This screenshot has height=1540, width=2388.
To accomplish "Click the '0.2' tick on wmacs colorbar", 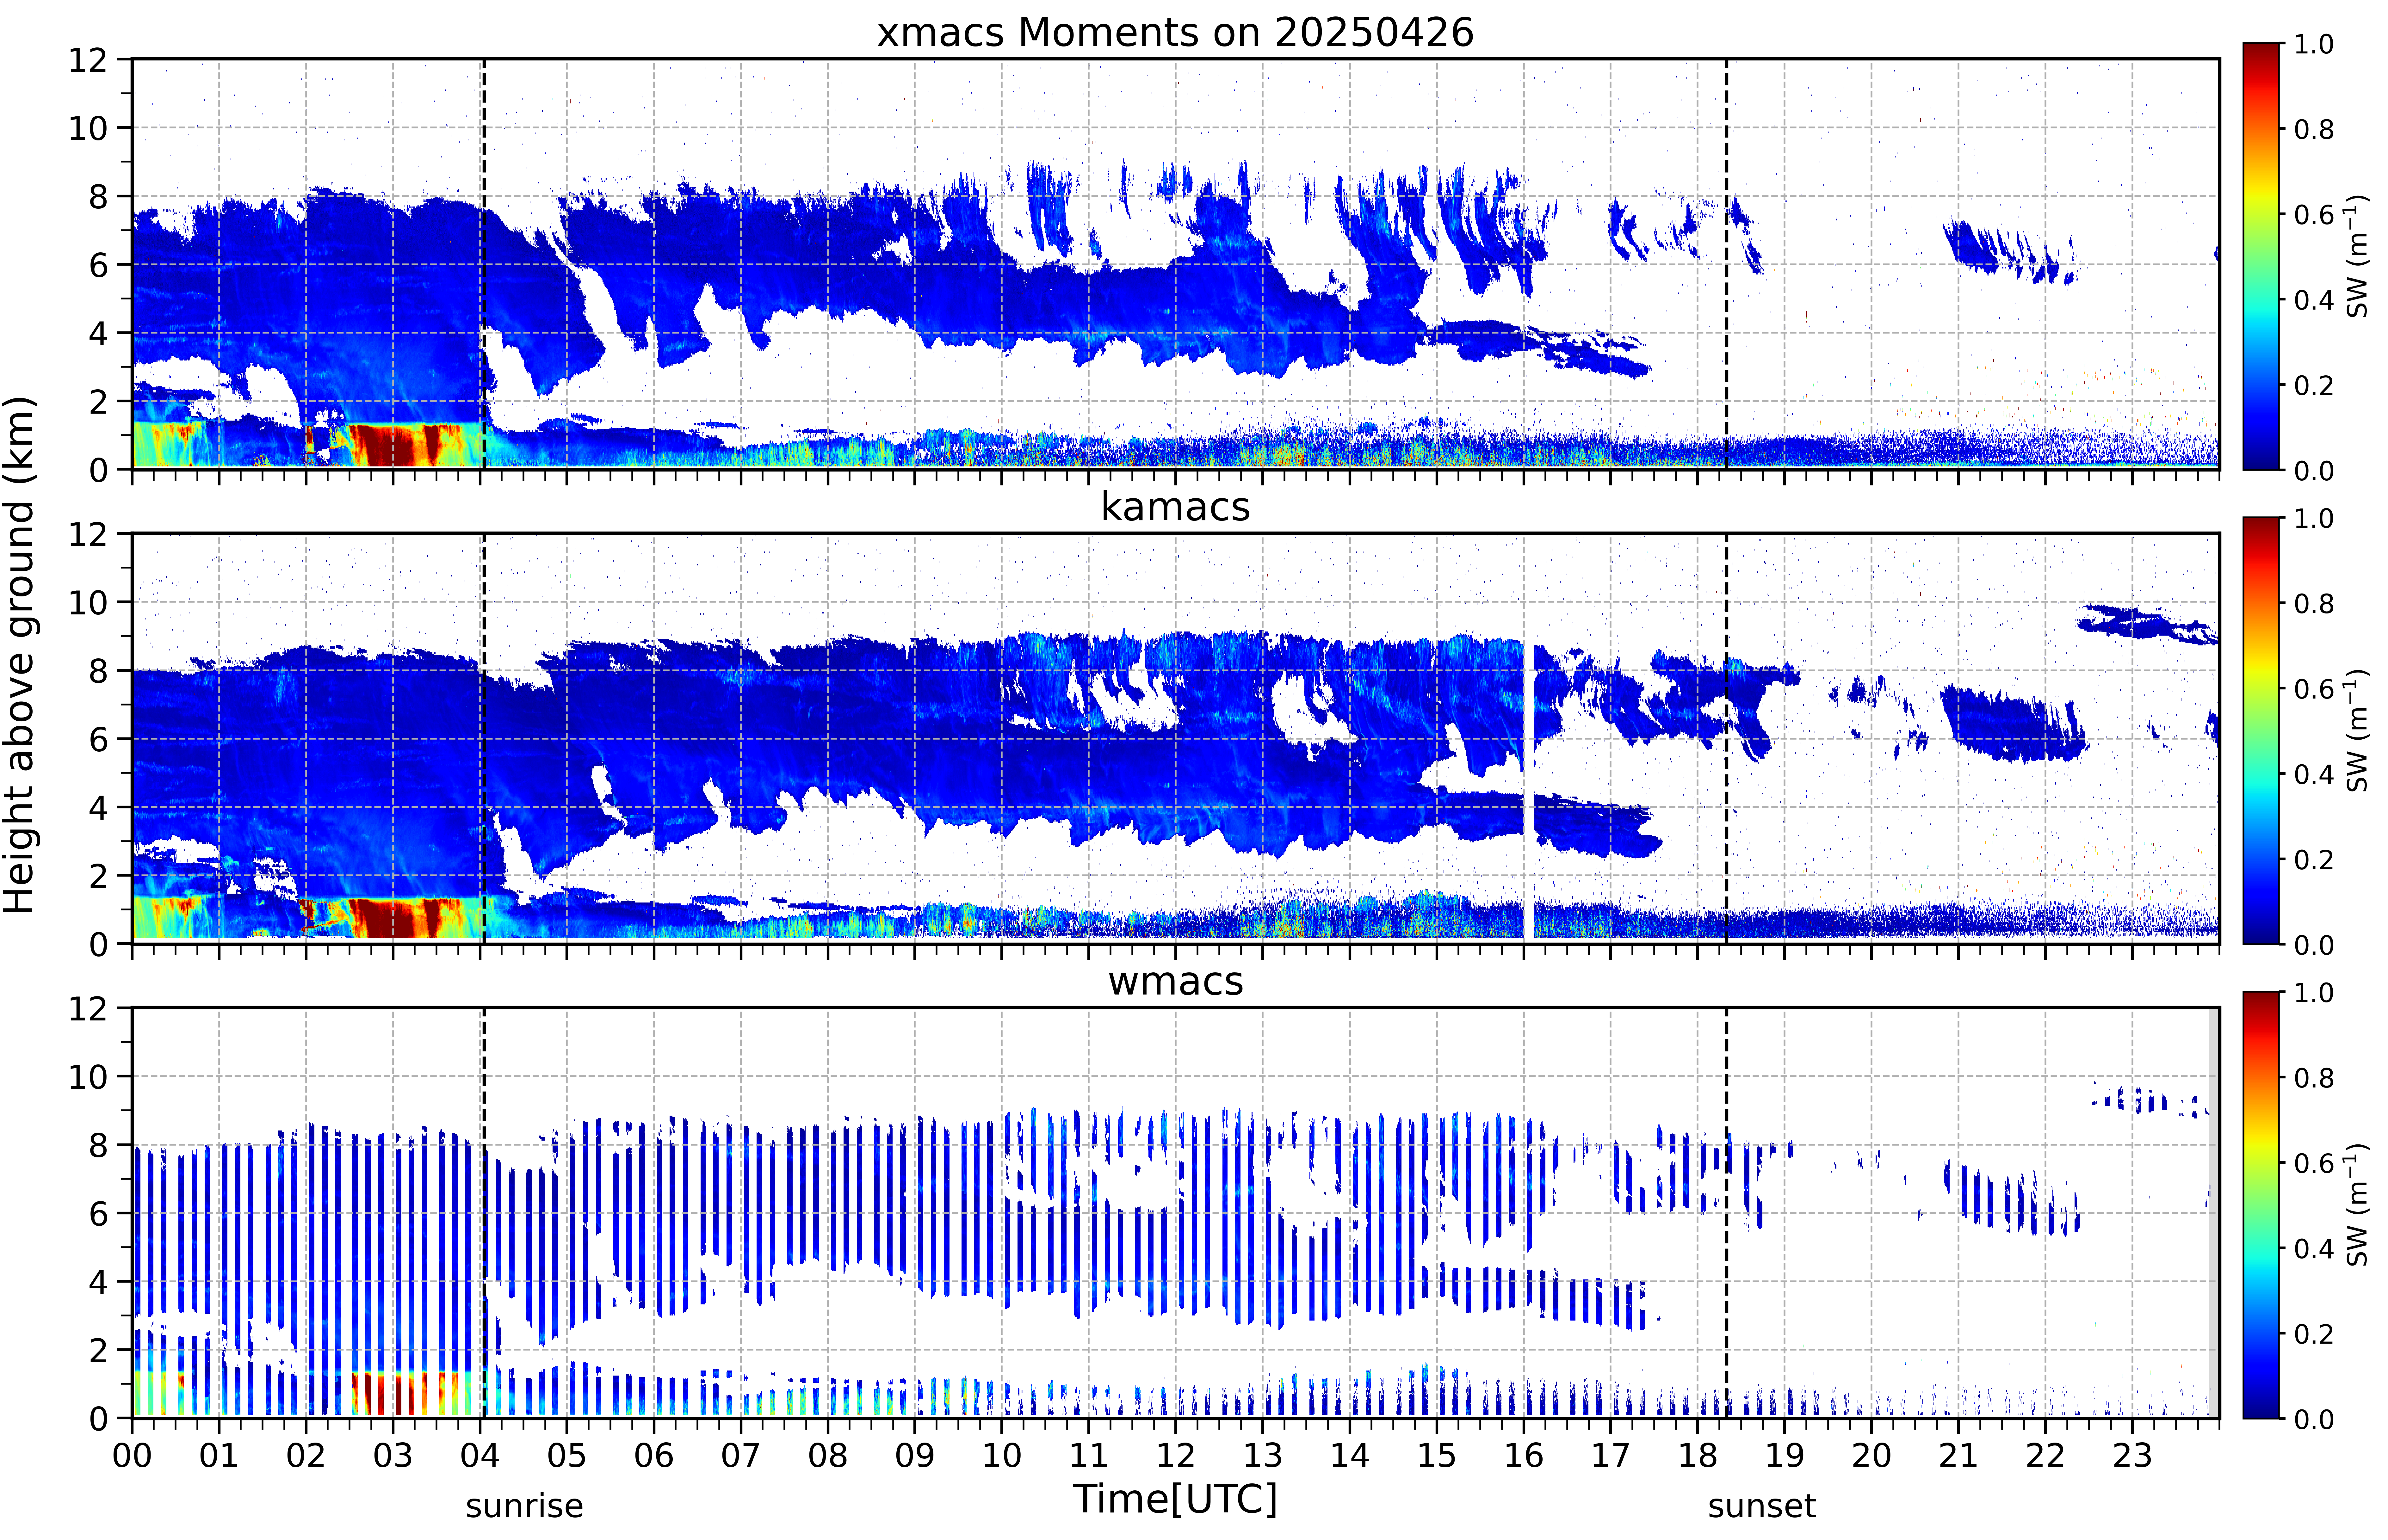I will click(x=2314, y=1334).
